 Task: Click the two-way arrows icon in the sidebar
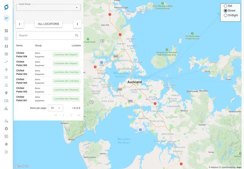point(6,62)
